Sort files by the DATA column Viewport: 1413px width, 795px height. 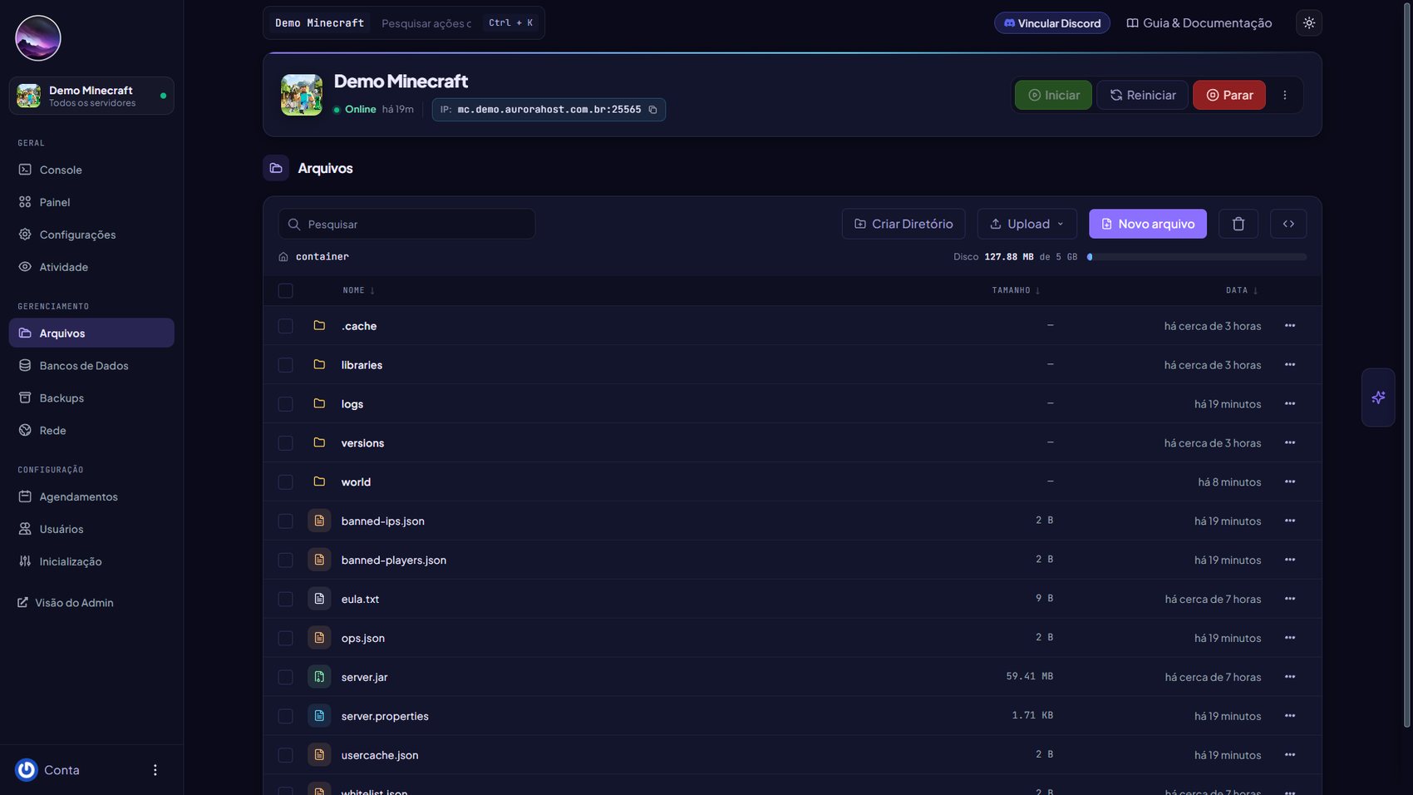click(x=1242, y=291)
